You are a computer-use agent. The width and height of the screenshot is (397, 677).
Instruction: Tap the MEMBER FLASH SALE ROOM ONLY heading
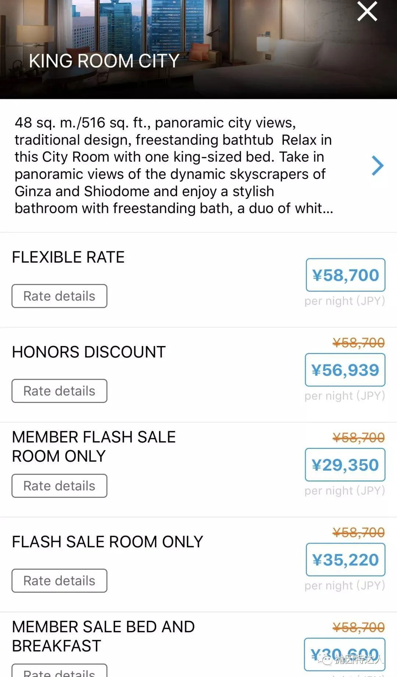pyautogui.click(x=94, y=446)
